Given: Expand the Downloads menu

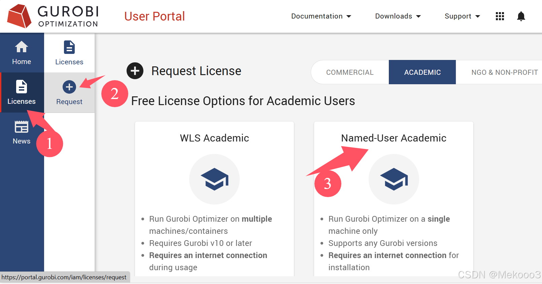Looking at the screenshot, I should tap(398, 16).
